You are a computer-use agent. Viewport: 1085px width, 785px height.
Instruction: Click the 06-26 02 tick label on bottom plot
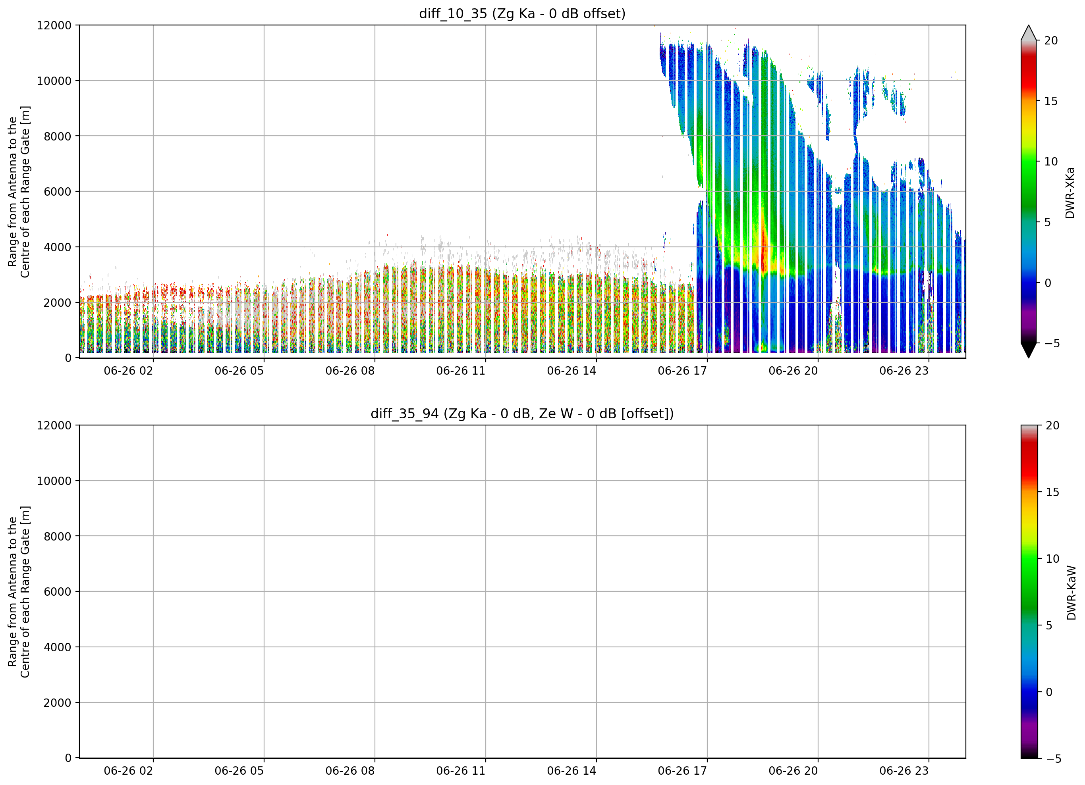tap(128, 771)
